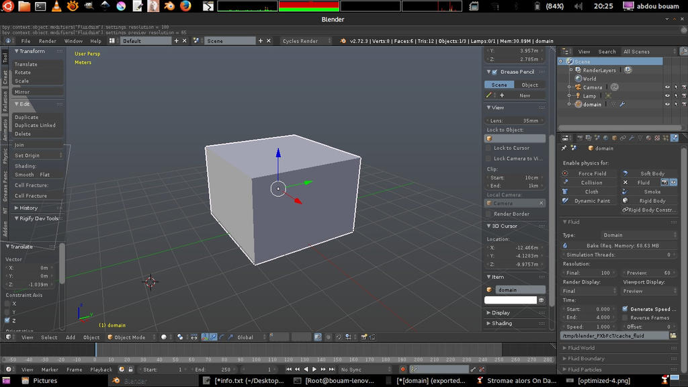
Task: Toggle the Lamp visibility eye icon
Action: [x=667, y=95]
